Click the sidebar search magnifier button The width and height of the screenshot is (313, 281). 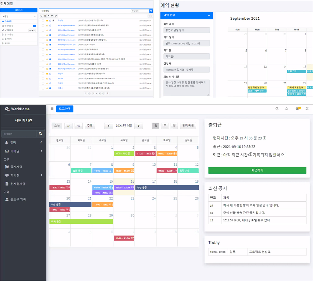coord(40,134)
